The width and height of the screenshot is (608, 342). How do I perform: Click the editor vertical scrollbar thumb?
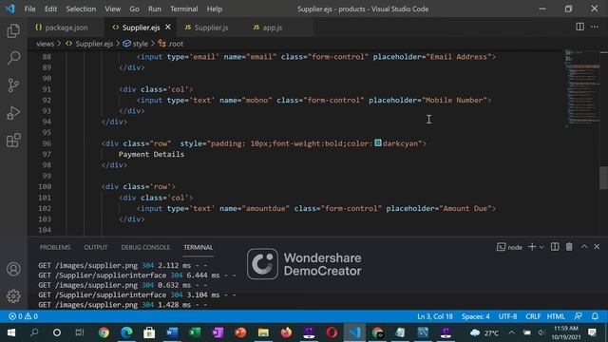click(x=604, y=178)
